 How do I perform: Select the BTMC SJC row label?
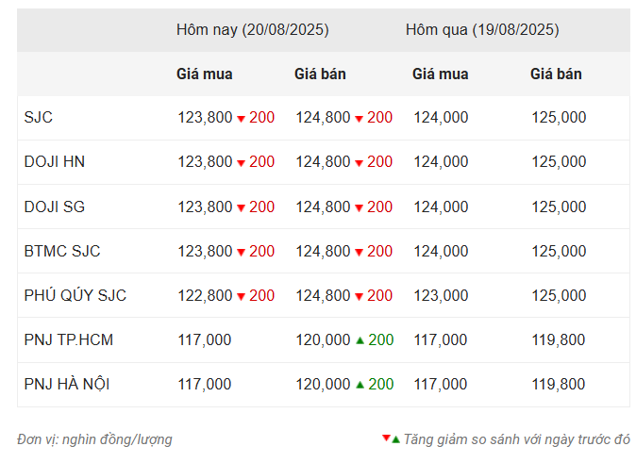pos(62,252)
